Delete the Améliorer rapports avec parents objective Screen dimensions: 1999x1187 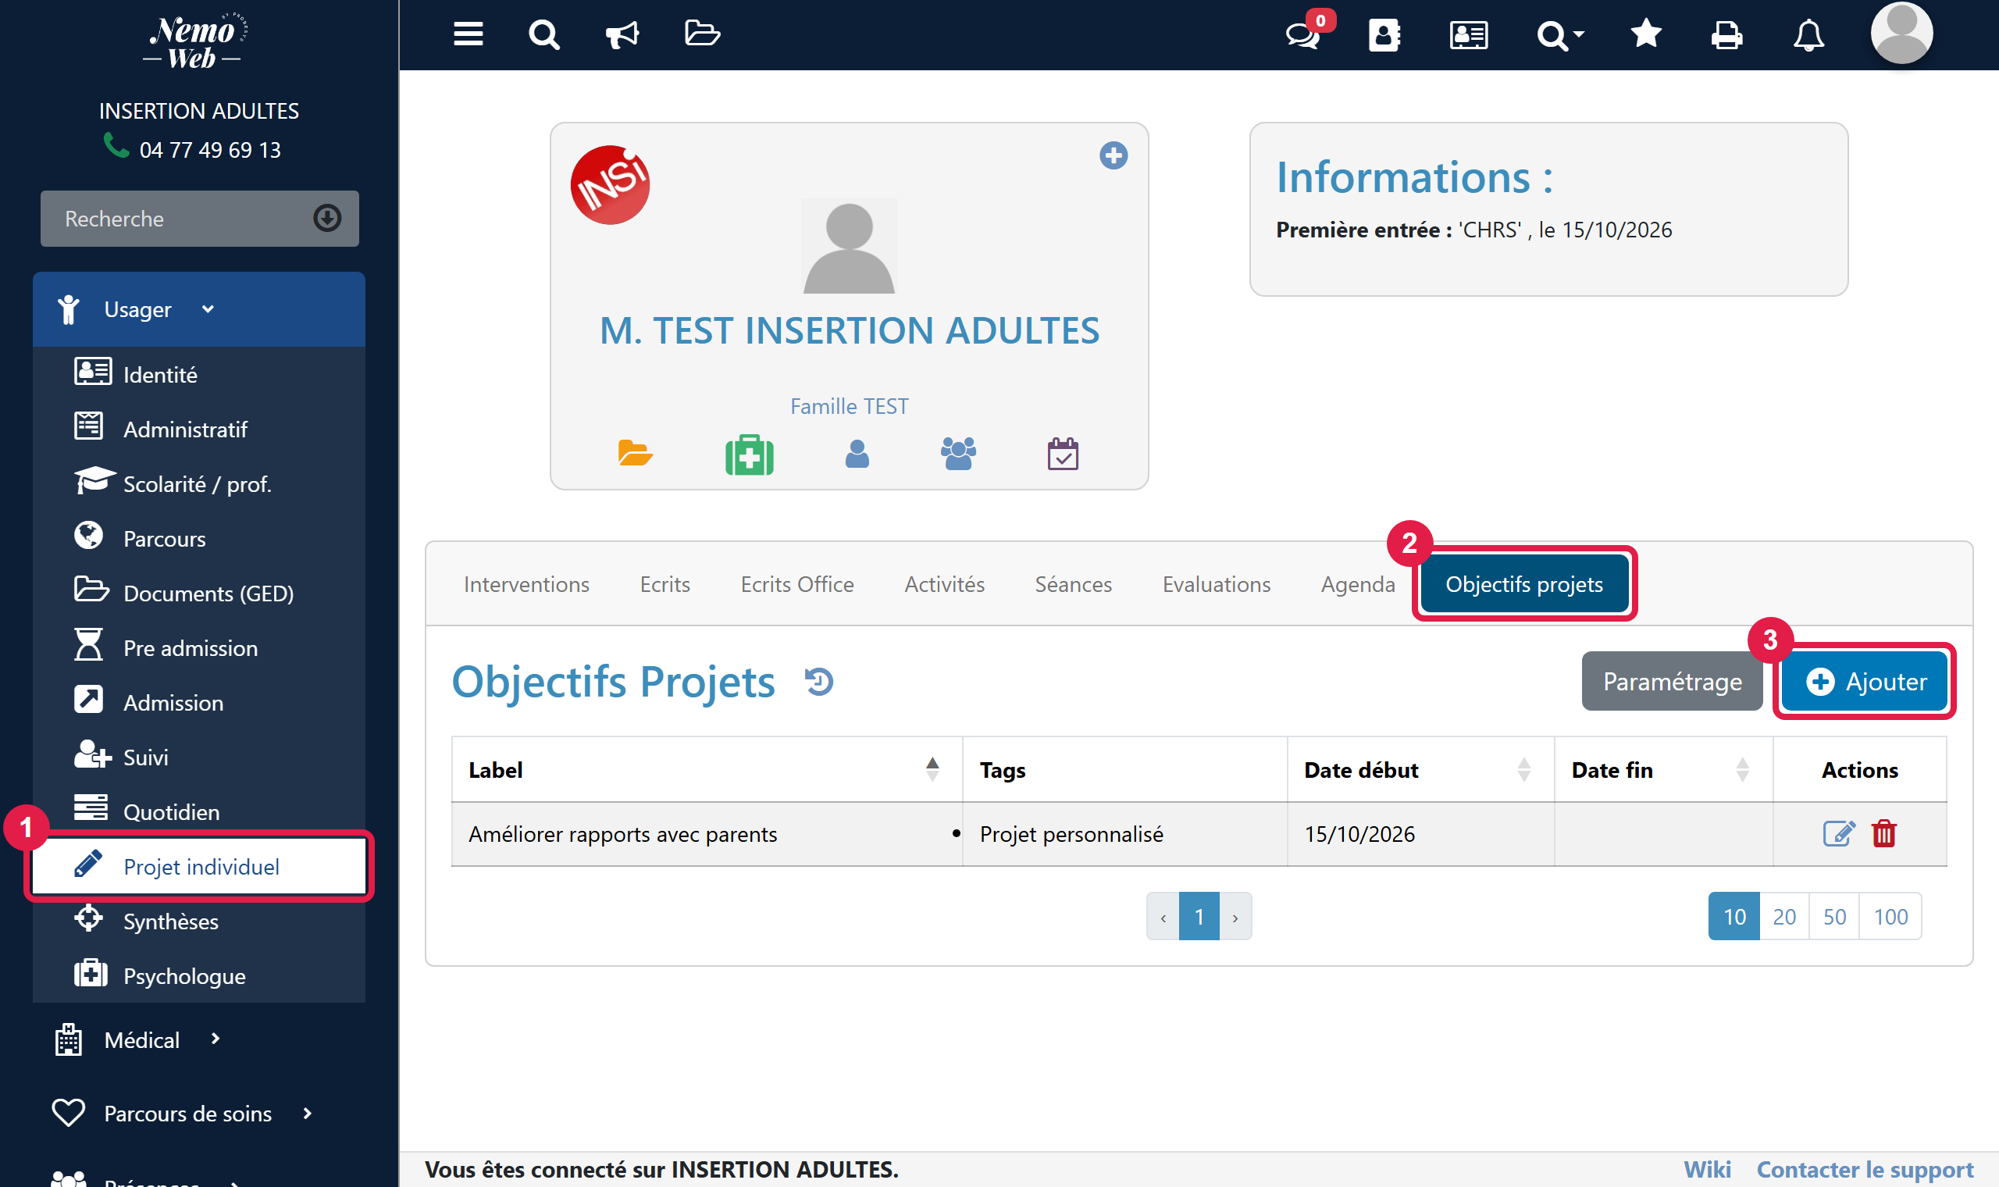(1884, 833)
